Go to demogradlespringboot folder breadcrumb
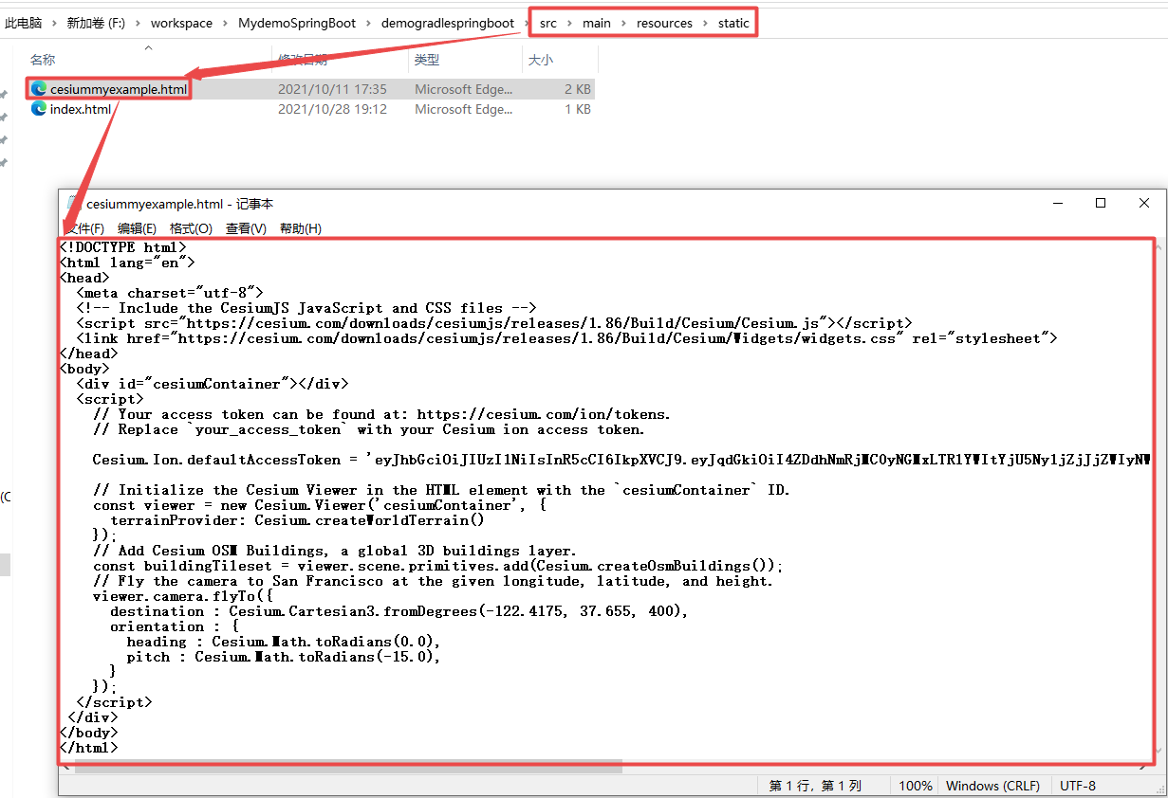The width and height of the screenshot is (1168, 798). click(x=448, y=23)
